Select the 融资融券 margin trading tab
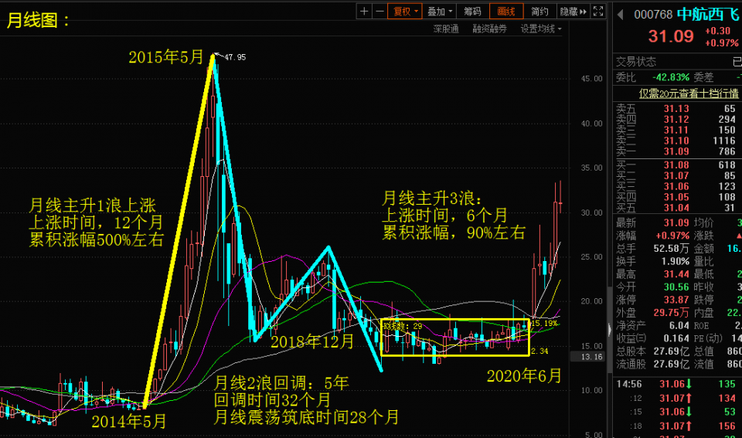Image resolution: width=742 pixels, height=438 pixels. (490, 29)
